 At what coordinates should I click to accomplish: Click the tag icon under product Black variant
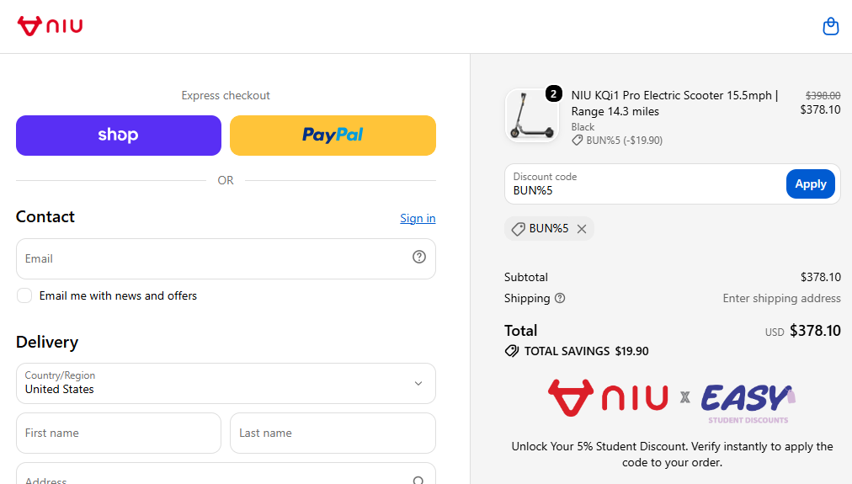click(577, 141)
